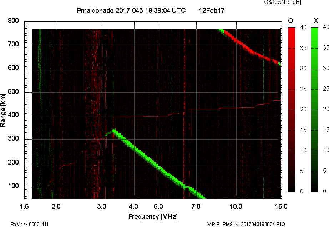Click the 7.0 frequency tick label
This screenshot has width=329, height=227.
tap(196, 206)
